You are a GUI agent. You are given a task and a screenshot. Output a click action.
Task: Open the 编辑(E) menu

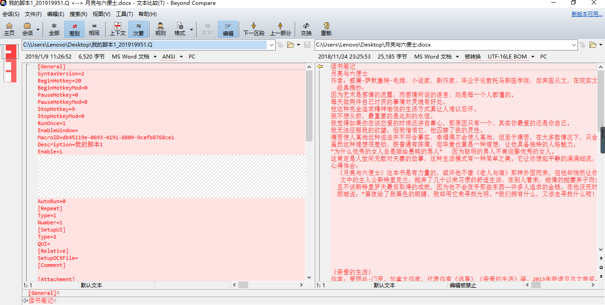[x=55, y=14]
